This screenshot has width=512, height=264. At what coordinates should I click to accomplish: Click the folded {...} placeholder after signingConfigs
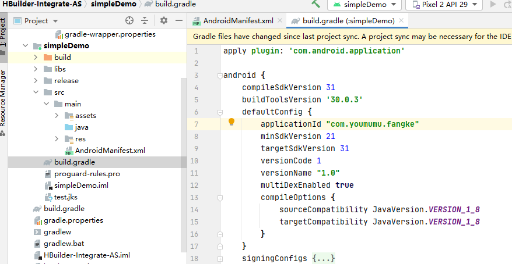point(324,258)
